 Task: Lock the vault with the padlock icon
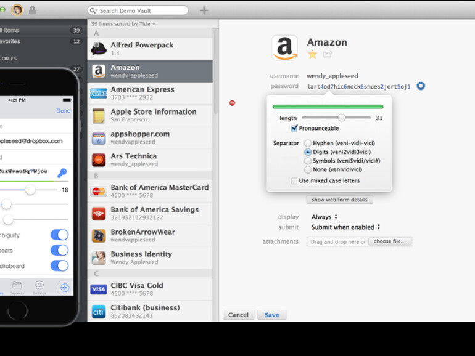(x=33, y=10)
